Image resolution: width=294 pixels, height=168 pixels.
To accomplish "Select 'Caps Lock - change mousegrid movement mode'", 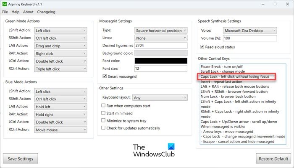I will [x=243, y=137].
